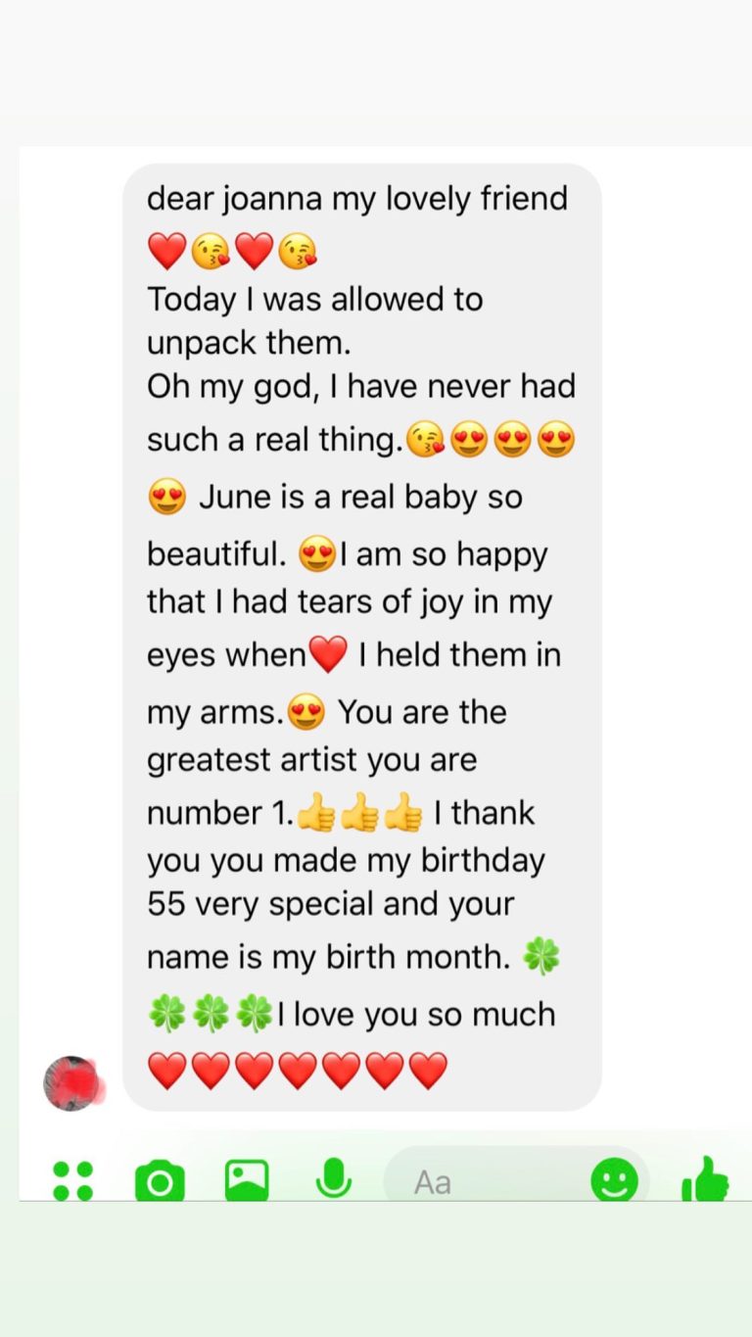Focus the "Aa" message input field
This screenshot has height=1337, width=752.
[x=490, y=1181]
